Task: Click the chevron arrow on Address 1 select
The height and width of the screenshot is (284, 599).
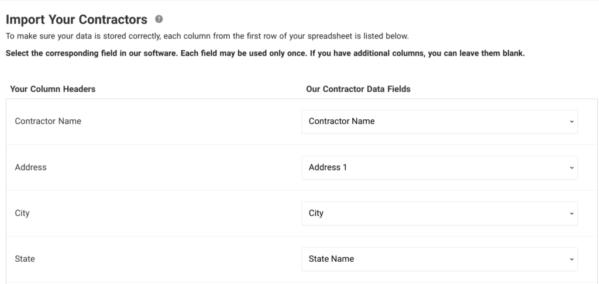Action: (x=571, y=168)
